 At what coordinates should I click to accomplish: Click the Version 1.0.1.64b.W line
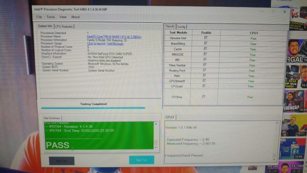[181, 128]
